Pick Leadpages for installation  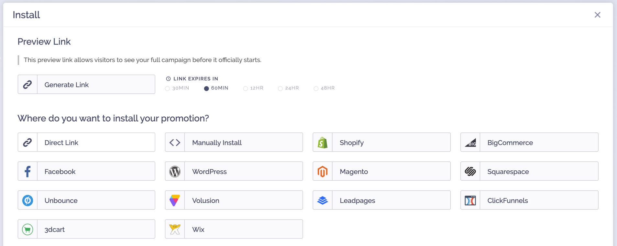tap(382, 200)
